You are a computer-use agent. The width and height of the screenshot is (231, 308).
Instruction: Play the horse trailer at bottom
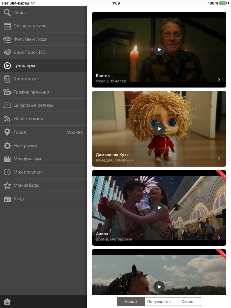(x=159, y=287)
